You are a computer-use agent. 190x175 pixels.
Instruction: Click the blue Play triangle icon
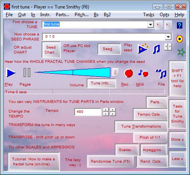[11, 73]
